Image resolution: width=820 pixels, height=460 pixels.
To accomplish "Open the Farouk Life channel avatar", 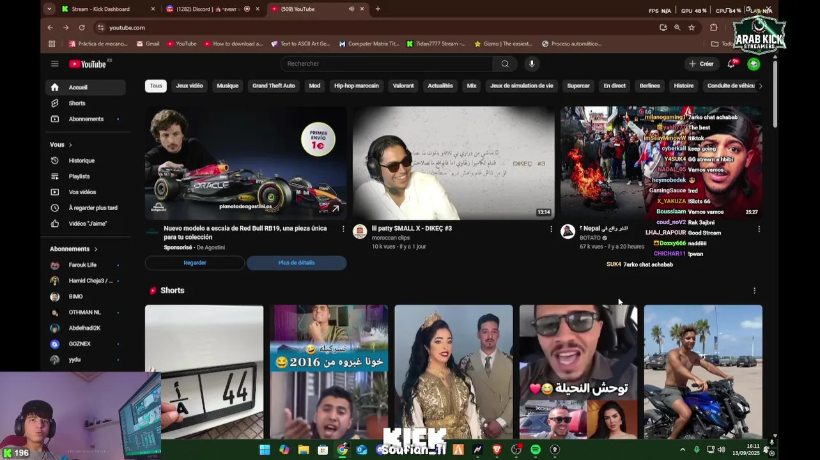I will point(55,265).
